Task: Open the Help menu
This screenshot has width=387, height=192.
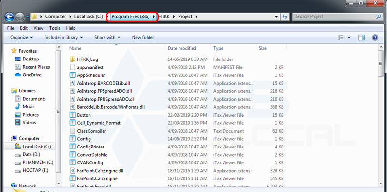Action: [71, 28]
